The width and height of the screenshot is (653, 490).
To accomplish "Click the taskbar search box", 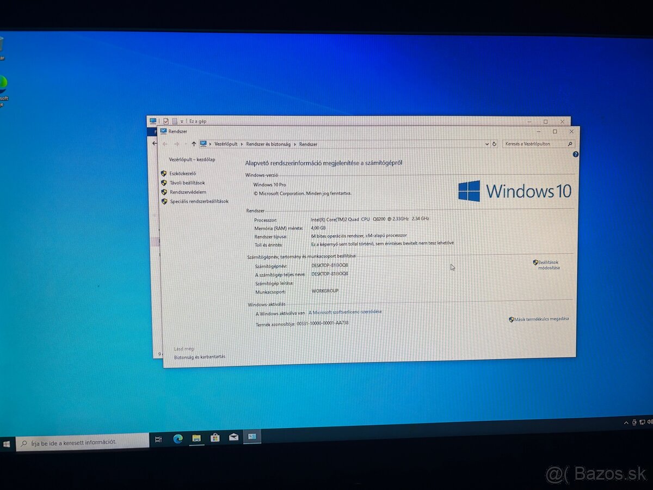I will pos(82,442).
